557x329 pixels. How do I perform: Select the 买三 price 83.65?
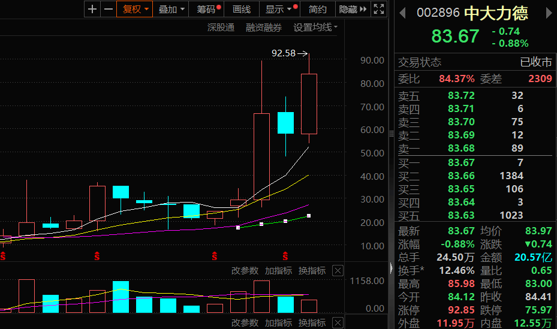461,189
